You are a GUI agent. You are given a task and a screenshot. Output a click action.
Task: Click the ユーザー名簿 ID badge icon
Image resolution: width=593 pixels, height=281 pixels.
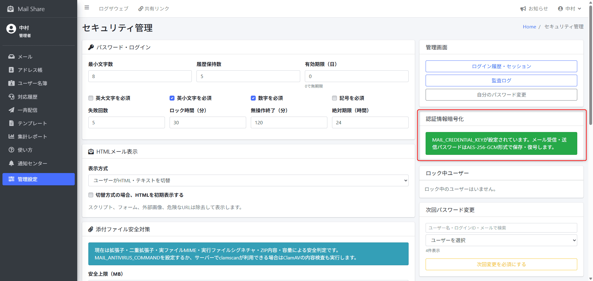(x=11, y=83)
